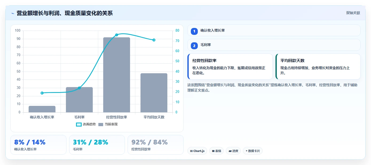Click the gray 当前表现 legend swatch
The image size is (371, 165).
click(101, 124)
